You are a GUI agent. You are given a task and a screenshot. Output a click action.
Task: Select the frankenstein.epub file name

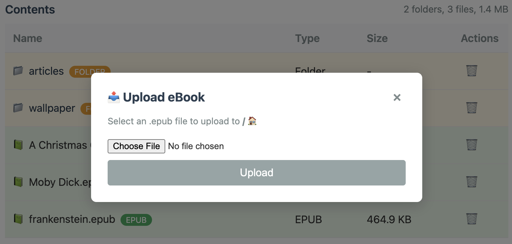(72, 219)
